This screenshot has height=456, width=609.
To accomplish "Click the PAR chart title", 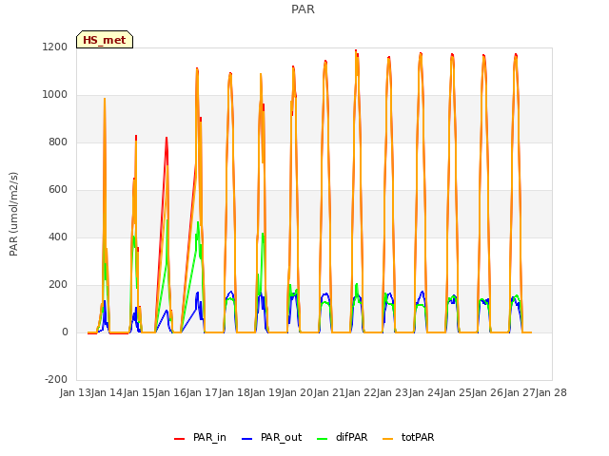I will pyautogui.click(x=303, y=9).
